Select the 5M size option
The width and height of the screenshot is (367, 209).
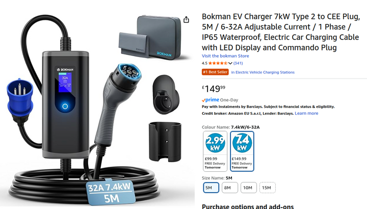[x=211, y=188]
